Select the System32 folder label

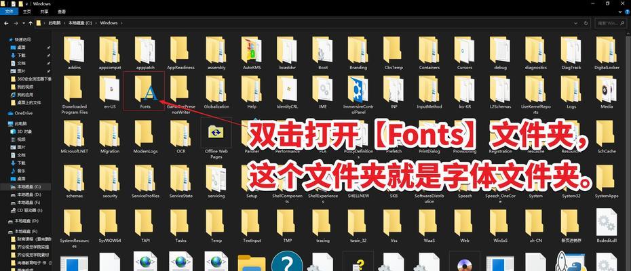(571, 196)
